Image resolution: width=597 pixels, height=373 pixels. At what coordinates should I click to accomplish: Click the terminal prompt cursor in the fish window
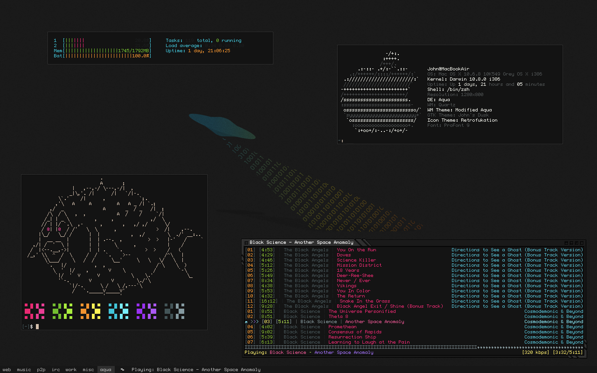coord(37,326)
